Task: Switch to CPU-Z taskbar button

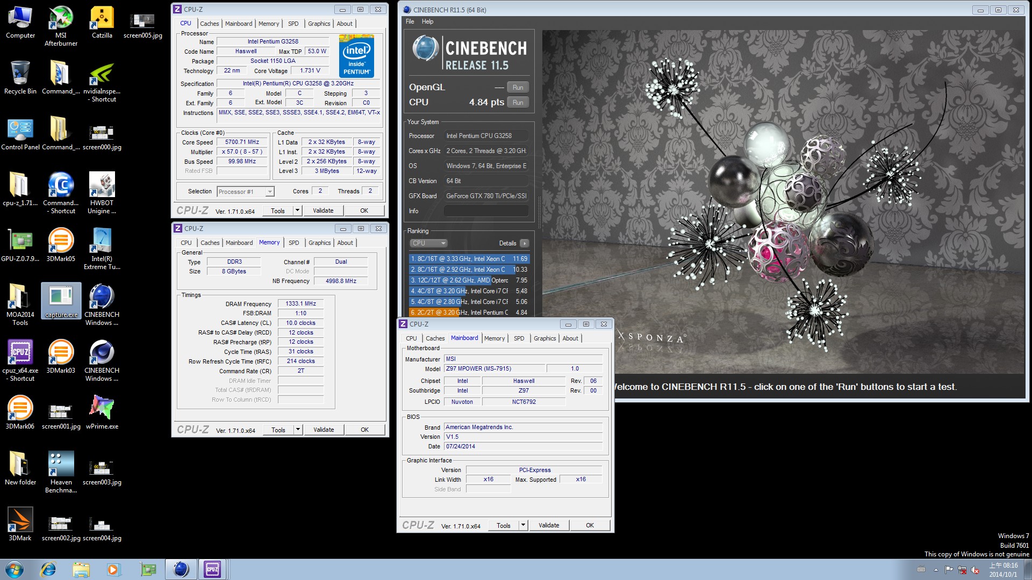Action: [x=212, y=569]
